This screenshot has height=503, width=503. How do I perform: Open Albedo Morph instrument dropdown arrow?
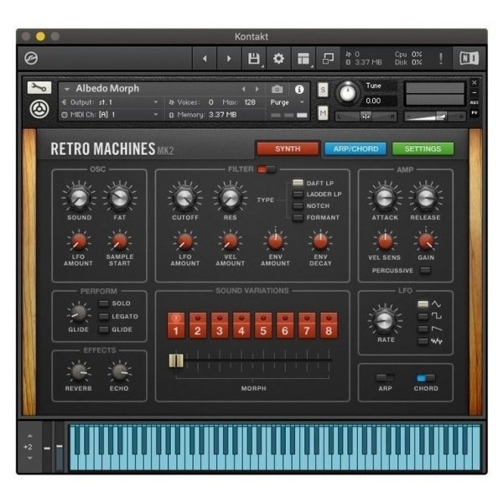(67, 89)
